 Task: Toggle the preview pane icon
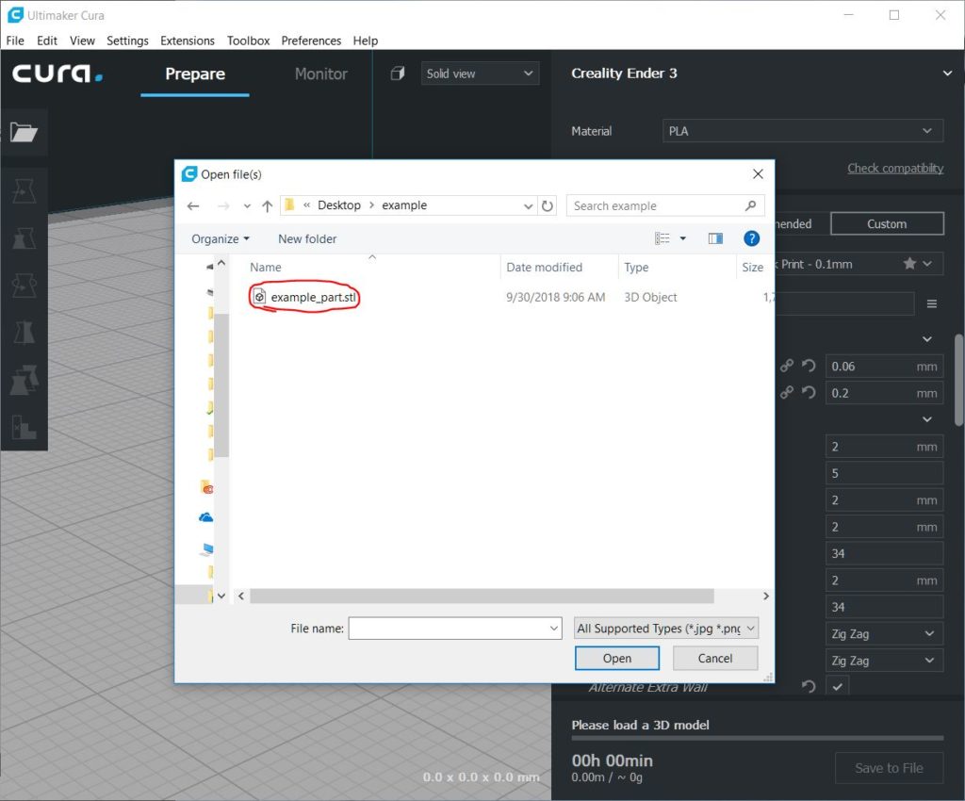pos(715,238)
